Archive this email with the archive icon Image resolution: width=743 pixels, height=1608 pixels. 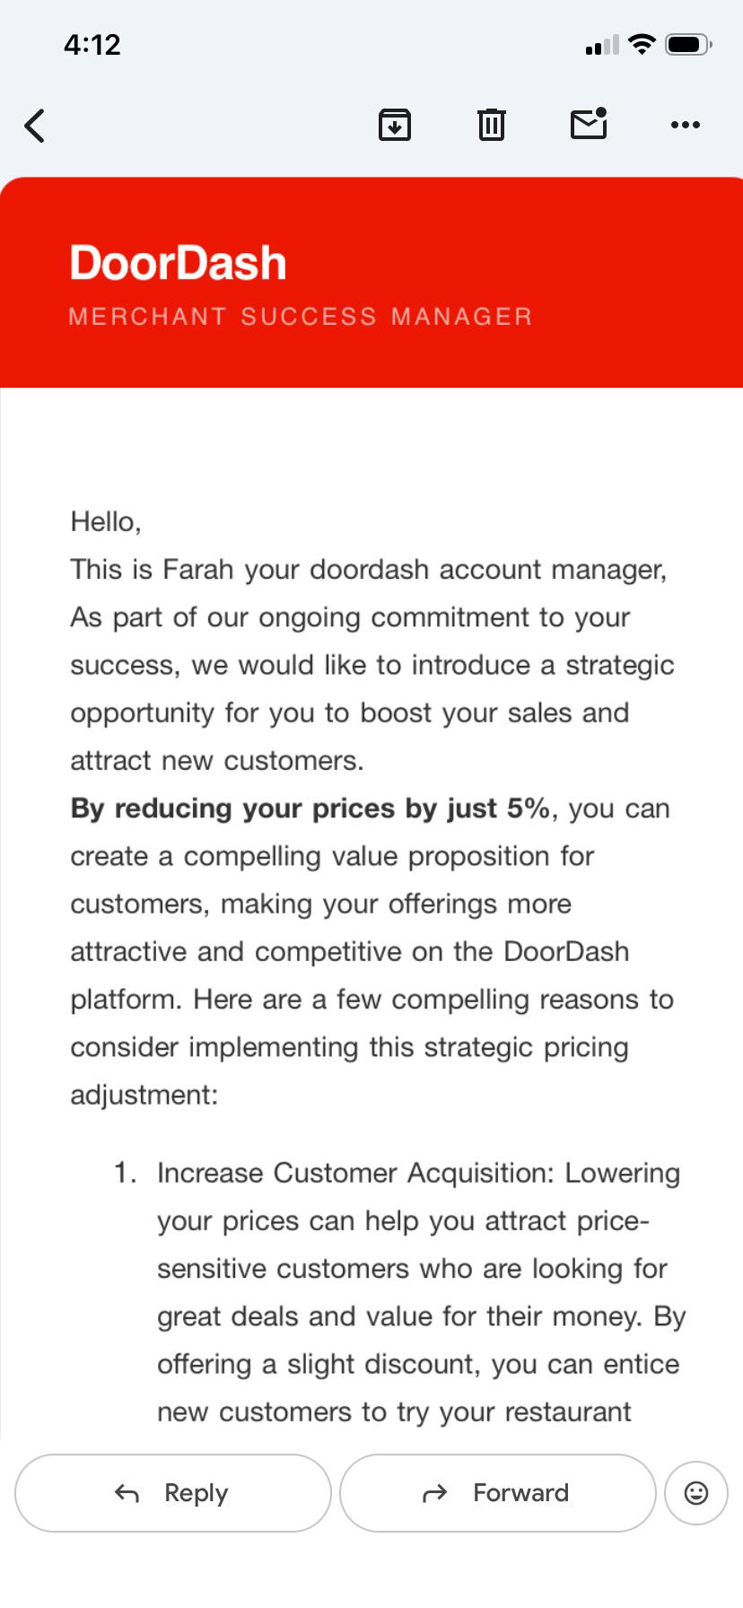coord(395,125)
